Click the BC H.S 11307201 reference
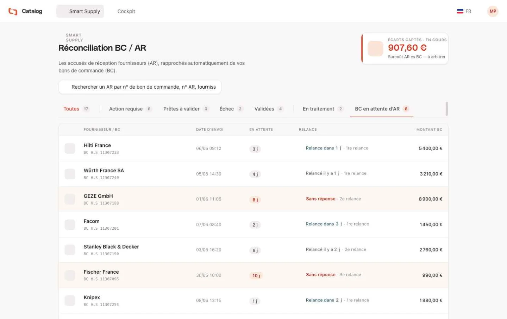The width and height of the screenshot is (507, 319). pos(101,229)
